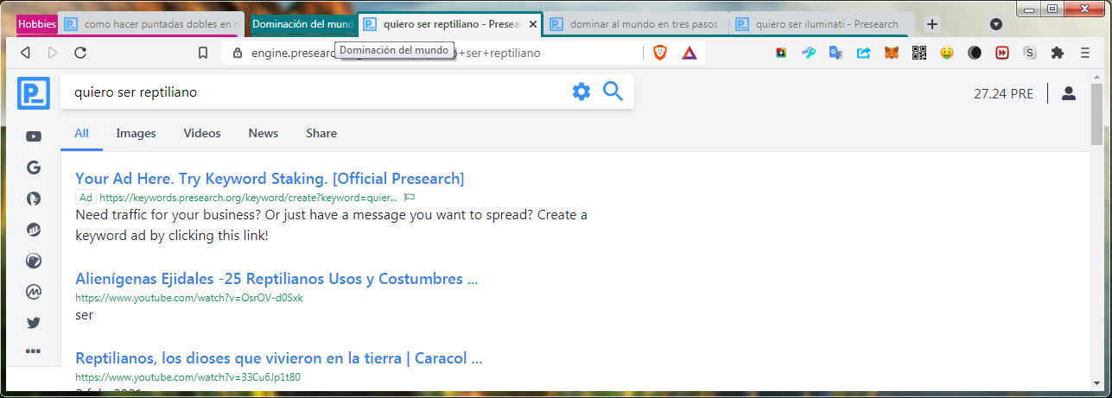Open the money-face emoji extension
Screen dimensions: 1112x398
coord(947,53)
